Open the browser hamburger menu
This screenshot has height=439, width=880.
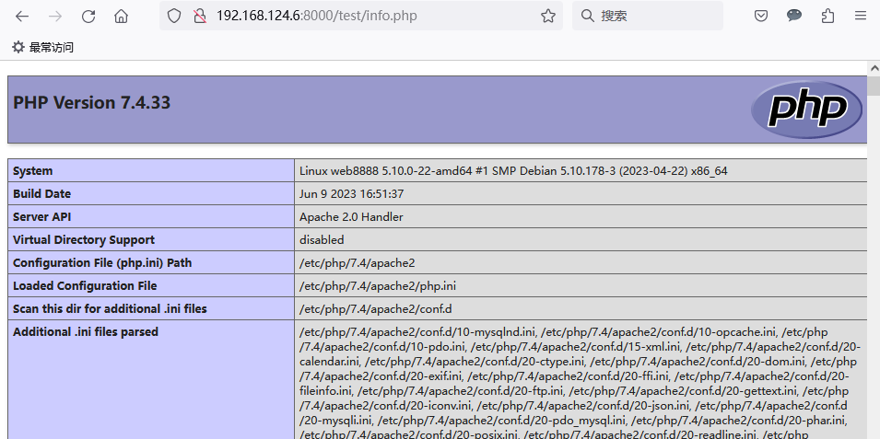click(861, 16)
